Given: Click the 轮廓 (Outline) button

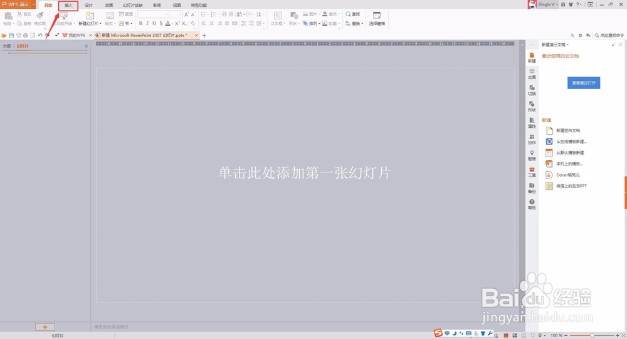Looking at the screenshot, I should click(331, 24).
